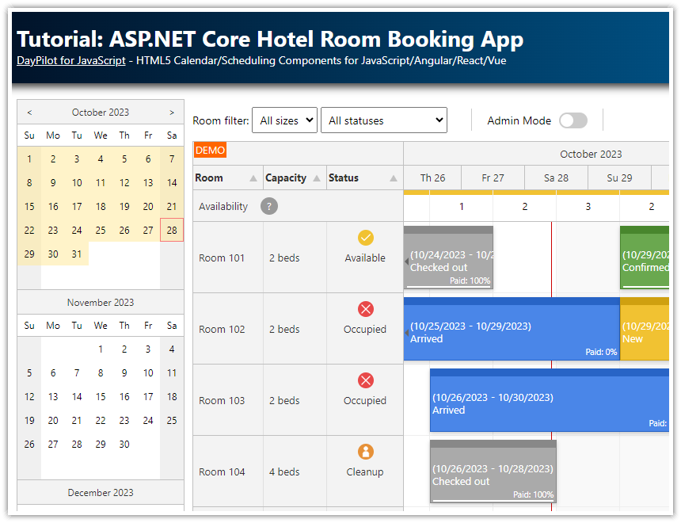Screen dimensions: 681x523
Task: Click the previous month arrow in mini calendar
Action: point(29,112)
